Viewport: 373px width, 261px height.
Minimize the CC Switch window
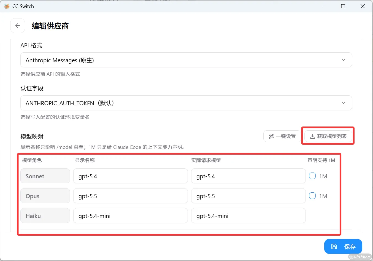pyautogui.click(x=324, y=6)
